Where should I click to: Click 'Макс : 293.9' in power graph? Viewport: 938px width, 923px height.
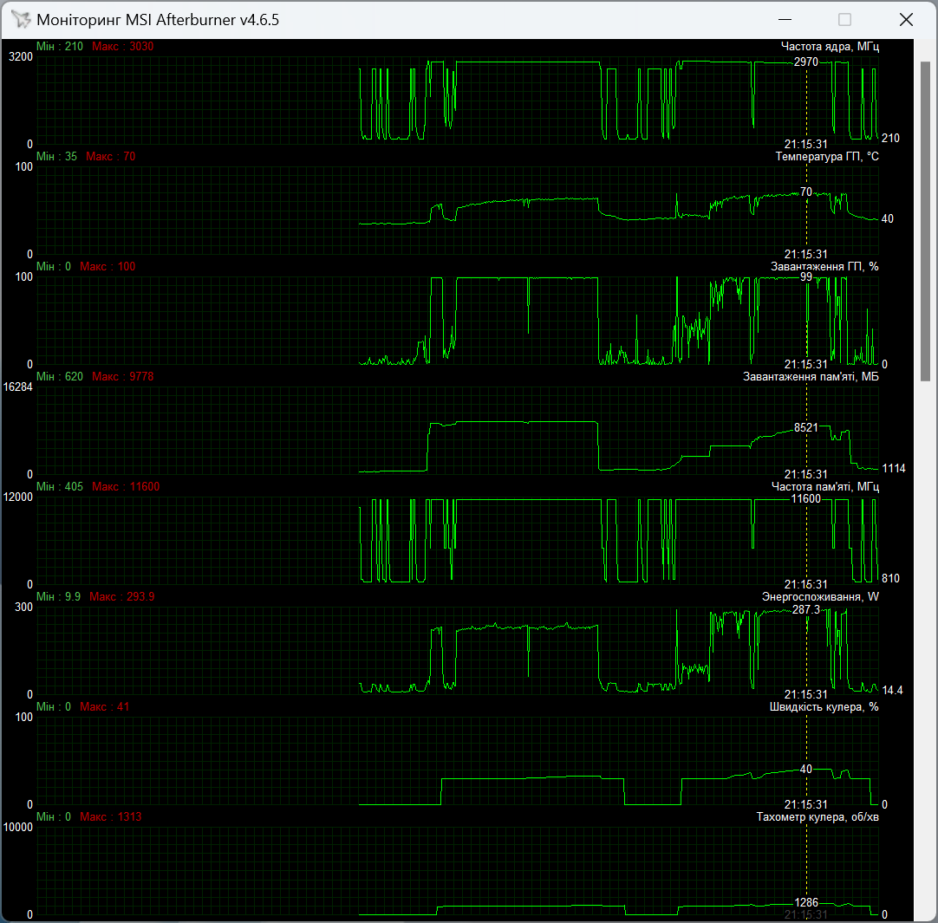pos(122,596)
